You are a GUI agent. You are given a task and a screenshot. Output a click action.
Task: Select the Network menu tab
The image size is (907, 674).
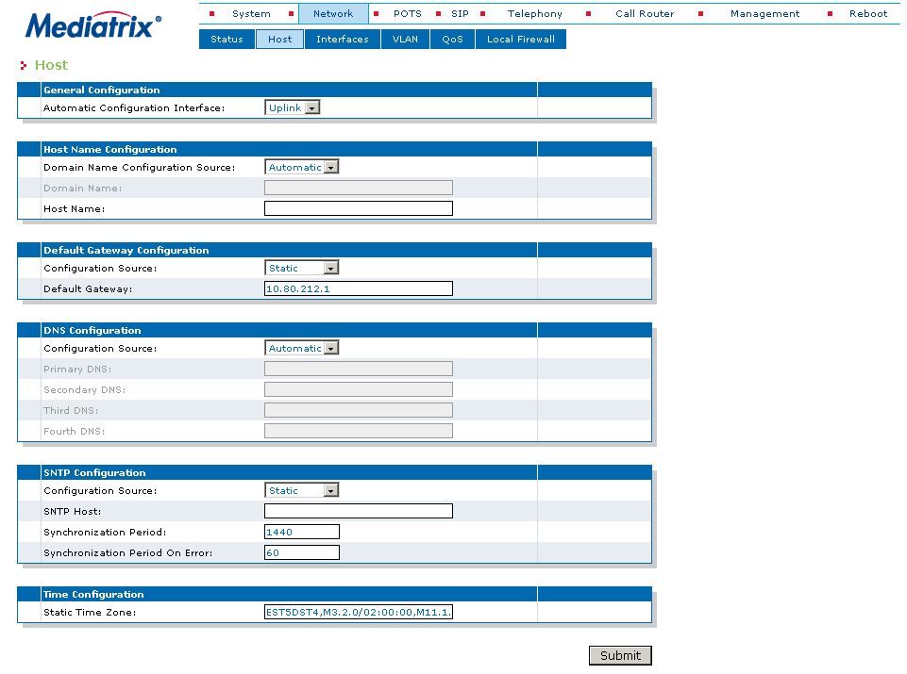pyautogui.click(x=333, y=13)
